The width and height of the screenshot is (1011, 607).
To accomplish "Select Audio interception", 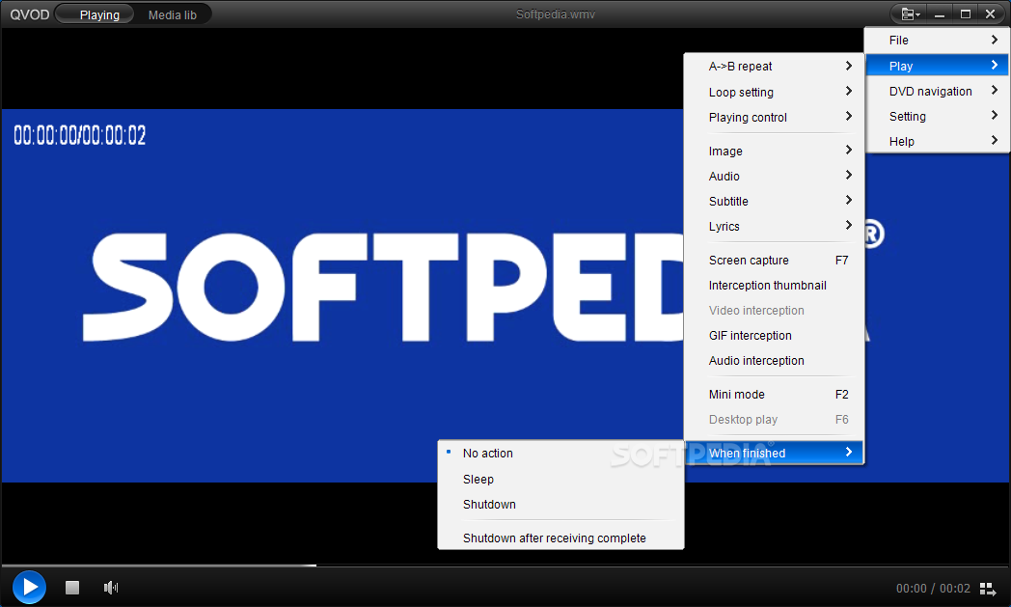I will coord(774,361).
